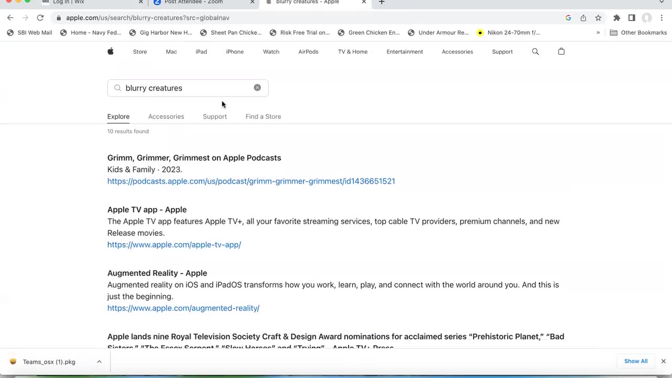Open Support in the top navigation

[502, 51]
